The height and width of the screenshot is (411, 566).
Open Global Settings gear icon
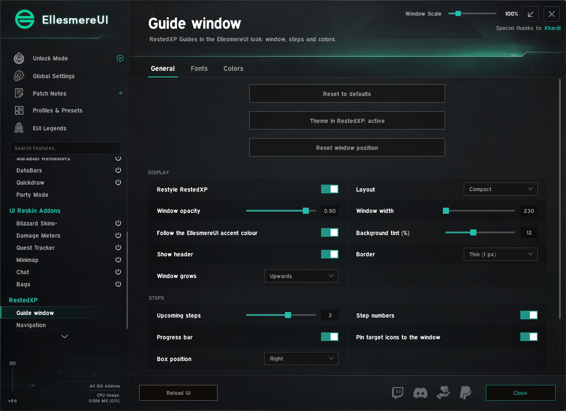[19, 76]
